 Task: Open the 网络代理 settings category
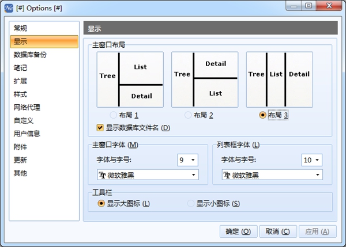(27, 107)
